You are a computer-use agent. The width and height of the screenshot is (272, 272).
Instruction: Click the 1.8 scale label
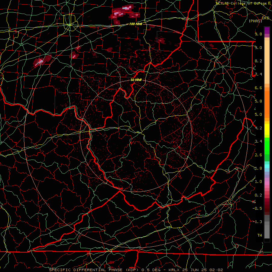point(258,168)
